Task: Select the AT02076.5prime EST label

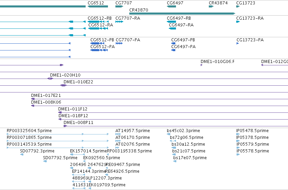Action: pos(132,144)
